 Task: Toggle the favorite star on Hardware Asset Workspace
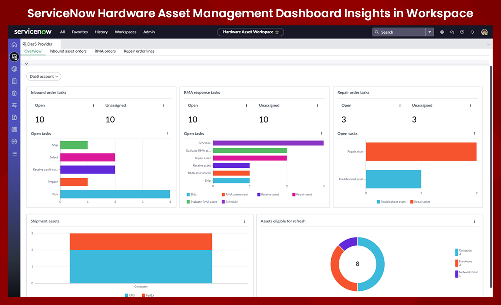click(277, 32)
